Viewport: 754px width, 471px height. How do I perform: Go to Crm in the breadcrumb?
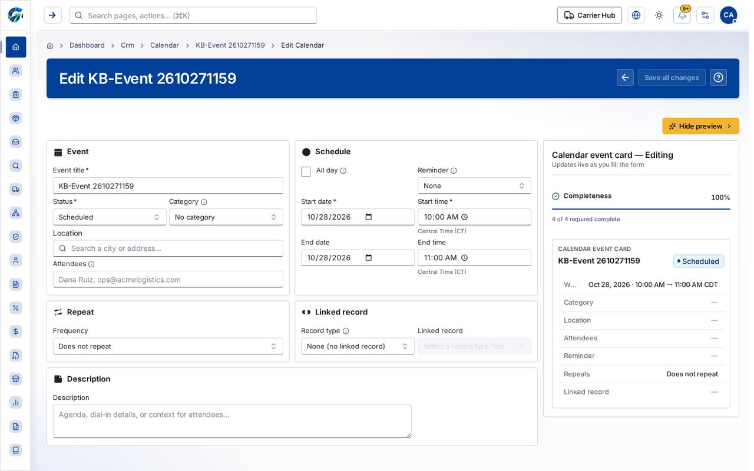coord(127,45)
